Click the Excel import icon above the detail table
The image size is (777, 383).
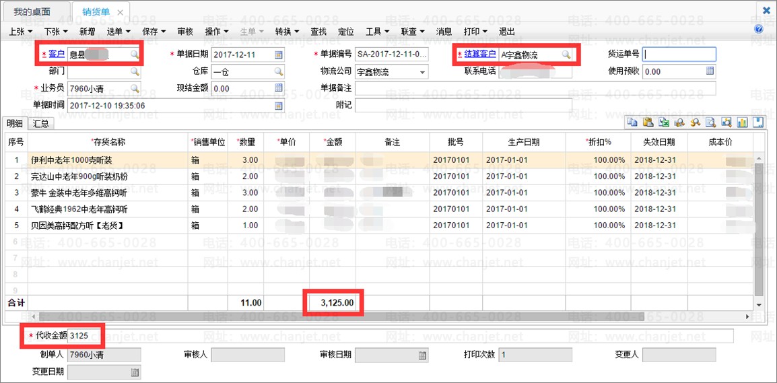(x=663, y=123)
